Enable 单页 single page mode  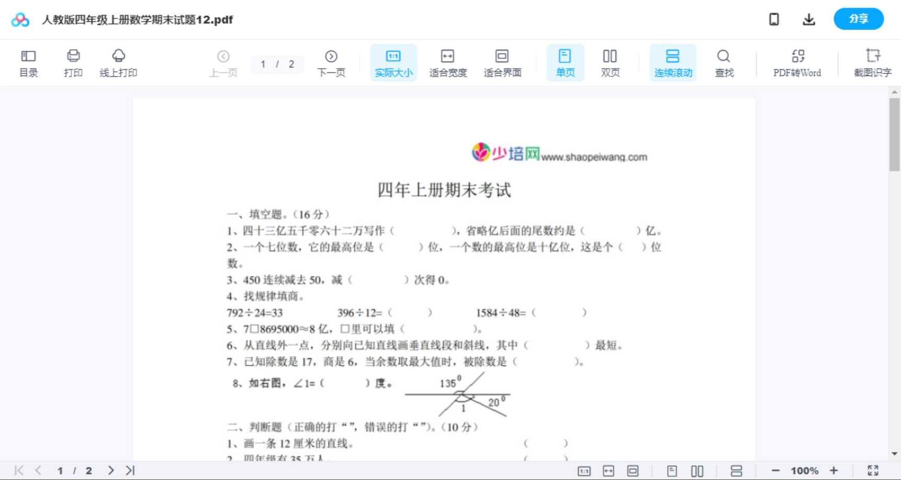(565, 62)
